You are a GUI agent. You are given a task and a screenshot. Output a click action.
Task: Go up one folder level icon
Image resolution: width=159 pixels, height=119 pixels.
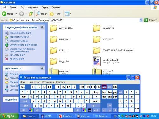click(31, 14)
